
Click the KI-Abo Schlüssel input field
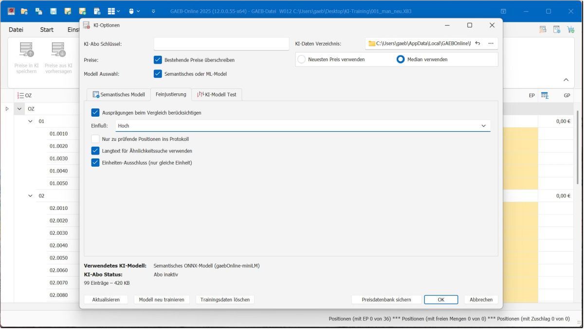tap(221, 44)
